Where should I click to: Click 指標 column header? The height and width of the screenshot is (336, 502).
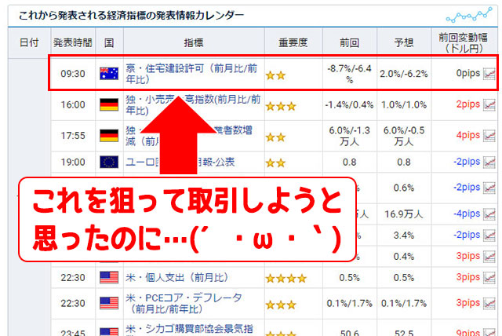pos(194,42)
